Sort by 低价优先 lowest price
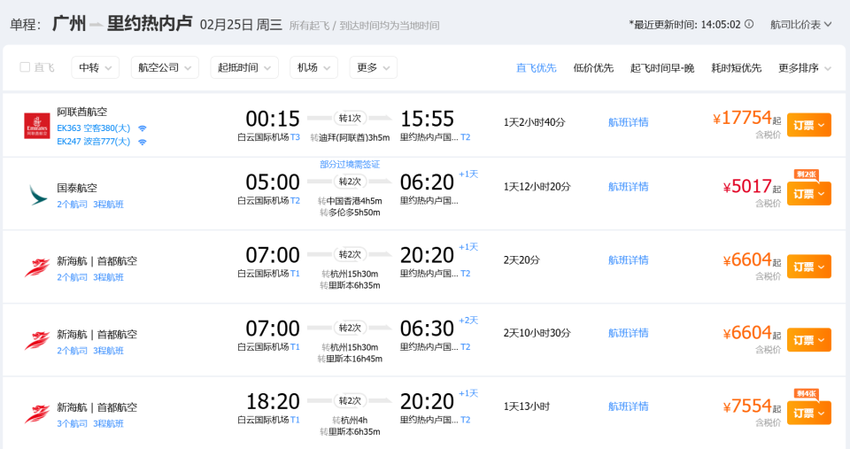The height and width of the screenshot is (449, 850). pos(593,67)
